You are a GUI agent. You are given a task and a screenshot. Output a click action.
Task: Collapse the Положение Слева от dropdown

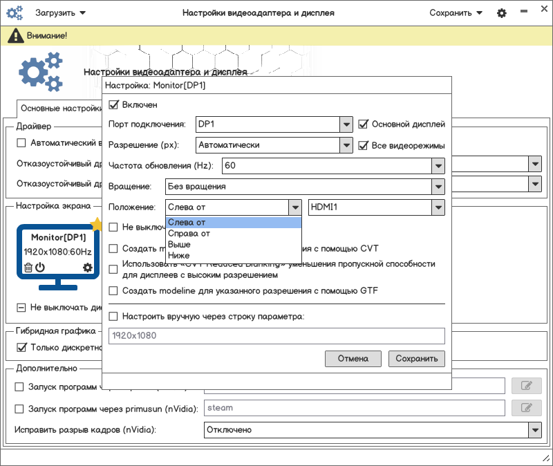(x=234, y=207)
